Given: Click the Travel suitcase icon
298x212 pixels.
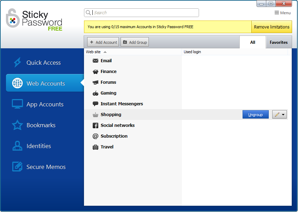Looking at the screenshot, I should 95,147.
